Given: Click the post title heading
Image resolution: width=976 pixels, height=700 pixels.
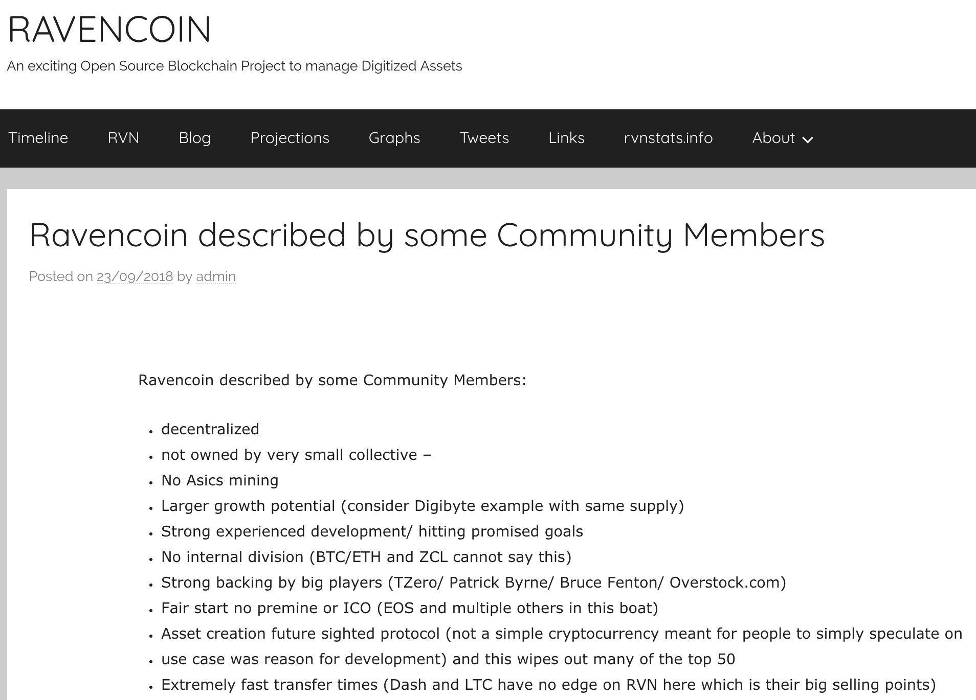Looking at the screenshot, I should tap(427, 235).
